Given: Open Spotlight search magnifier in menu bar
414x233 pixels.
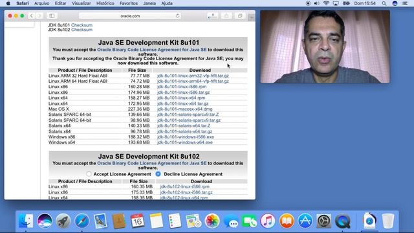Looking at the screenshot, I should (x=384, y=3).
